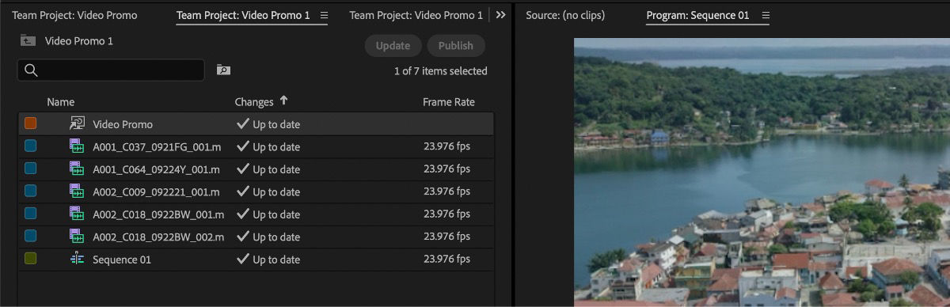Image resolution: width=950 pixels, height=307 pixels.
Task: Show hidden panel tabs with double chevron
Action: point(500,15)
